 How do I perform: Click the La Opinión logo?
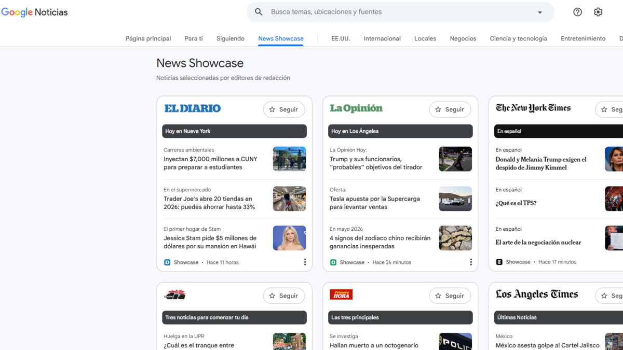[x=356, y=108]
